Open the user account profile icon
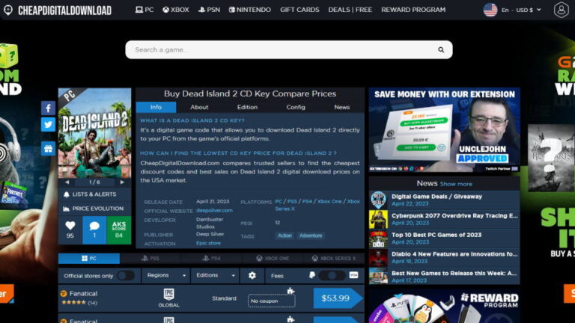 point(561,10)
